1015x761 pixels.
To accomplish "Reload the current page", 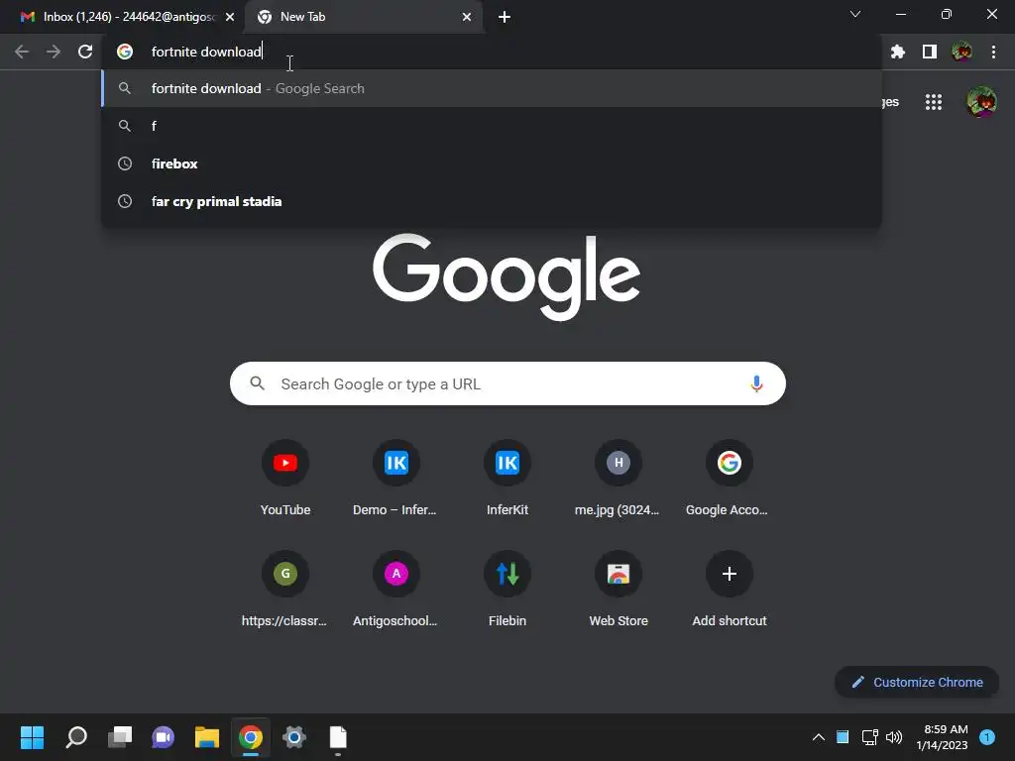I will coord(85,52).
